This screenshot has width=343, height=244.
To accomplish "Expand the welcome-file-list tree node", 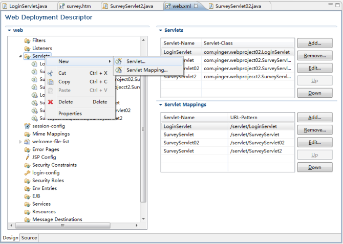I will click(x=20, y=142).
